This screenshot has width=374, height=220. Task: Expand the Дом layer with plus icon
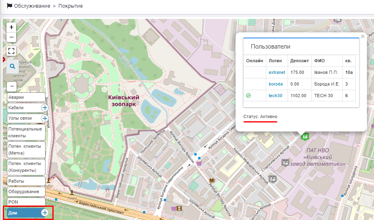coord(45,212)
